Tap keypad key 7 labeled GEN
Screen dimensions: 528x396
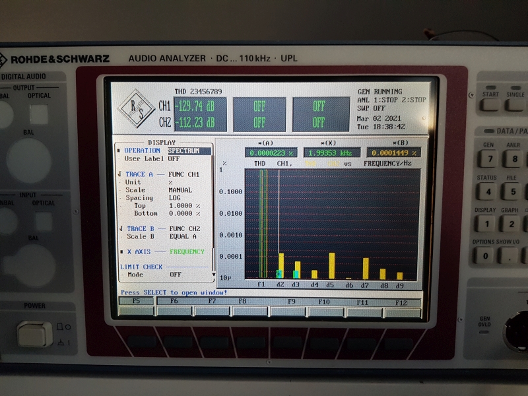[x=490, y=158]
